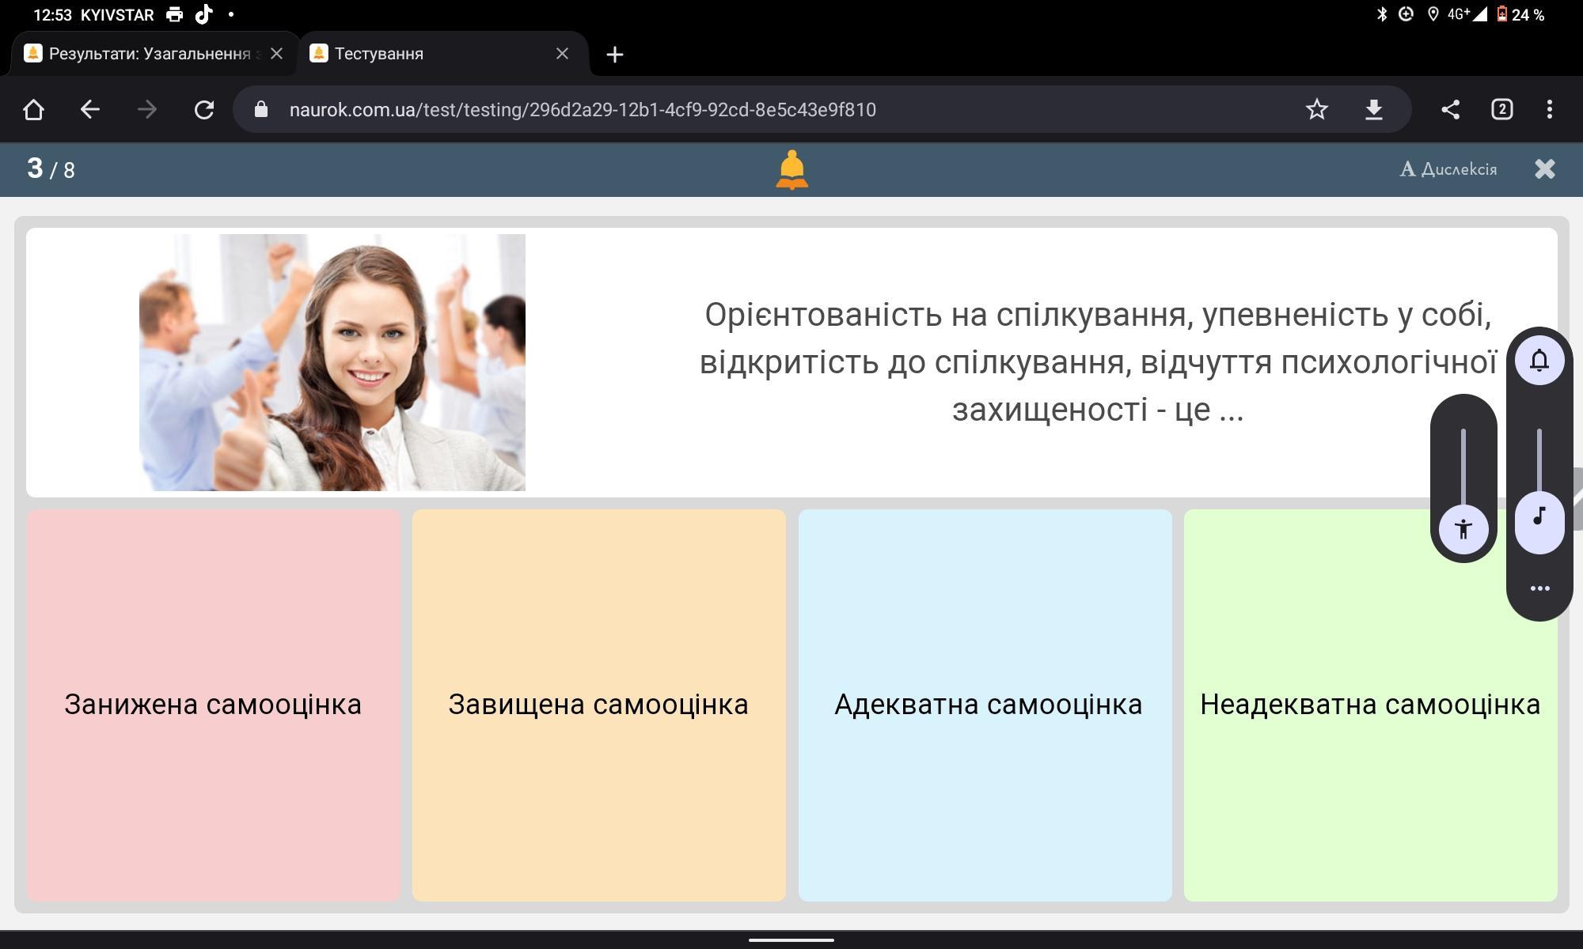1583x949 pixels.
Task: Close the test with the X in header
Action: tap(1544, 169)
